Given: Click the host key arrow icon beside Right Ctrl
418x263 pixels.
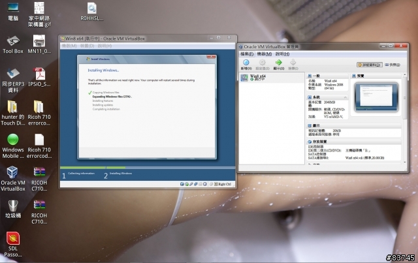Looking at the screenshot, I should [216, 184].
